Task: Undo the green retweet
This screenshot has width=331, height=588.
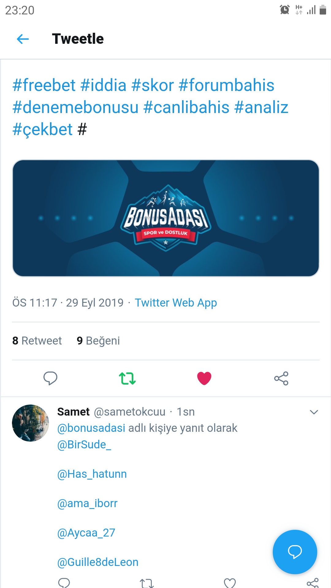Action: coord(127,378)
